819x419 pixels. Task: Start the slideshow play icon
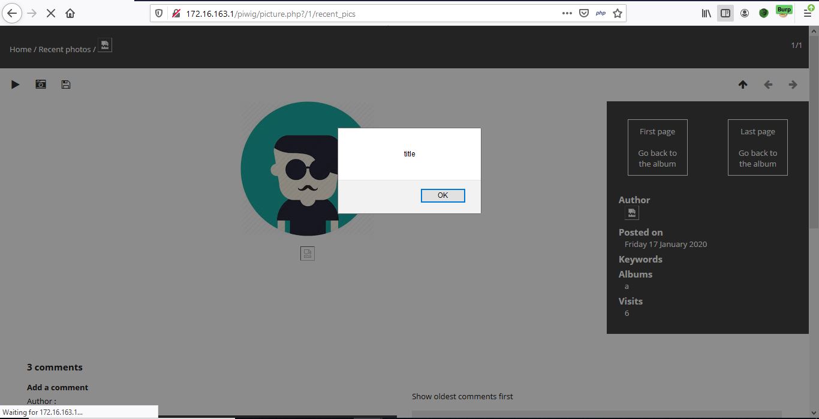coord(16,85)
